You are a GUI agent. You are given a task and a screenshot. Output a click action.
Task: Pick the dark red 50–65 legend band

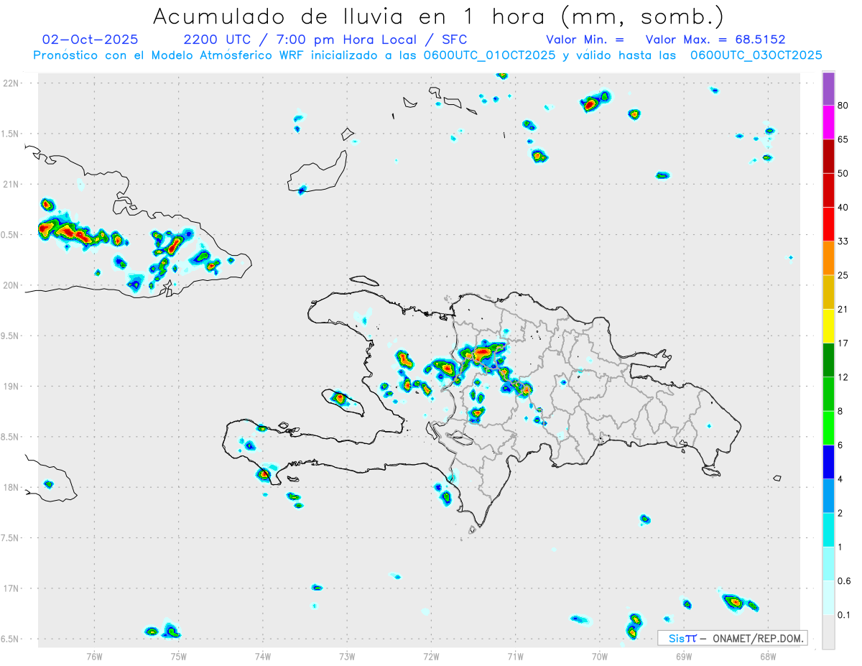(828, 157)
